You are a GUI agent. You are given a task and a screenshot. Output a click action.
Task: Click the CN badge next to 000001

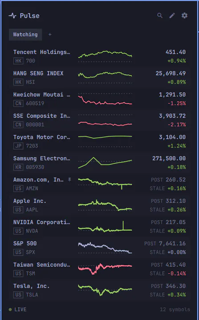pyautogui.click(x=18, y=124)
